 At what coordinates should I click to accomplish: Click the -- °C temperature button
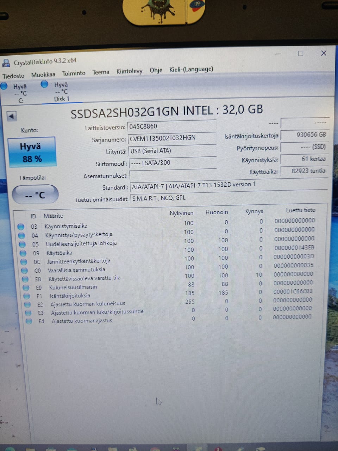tap(35, 194)
